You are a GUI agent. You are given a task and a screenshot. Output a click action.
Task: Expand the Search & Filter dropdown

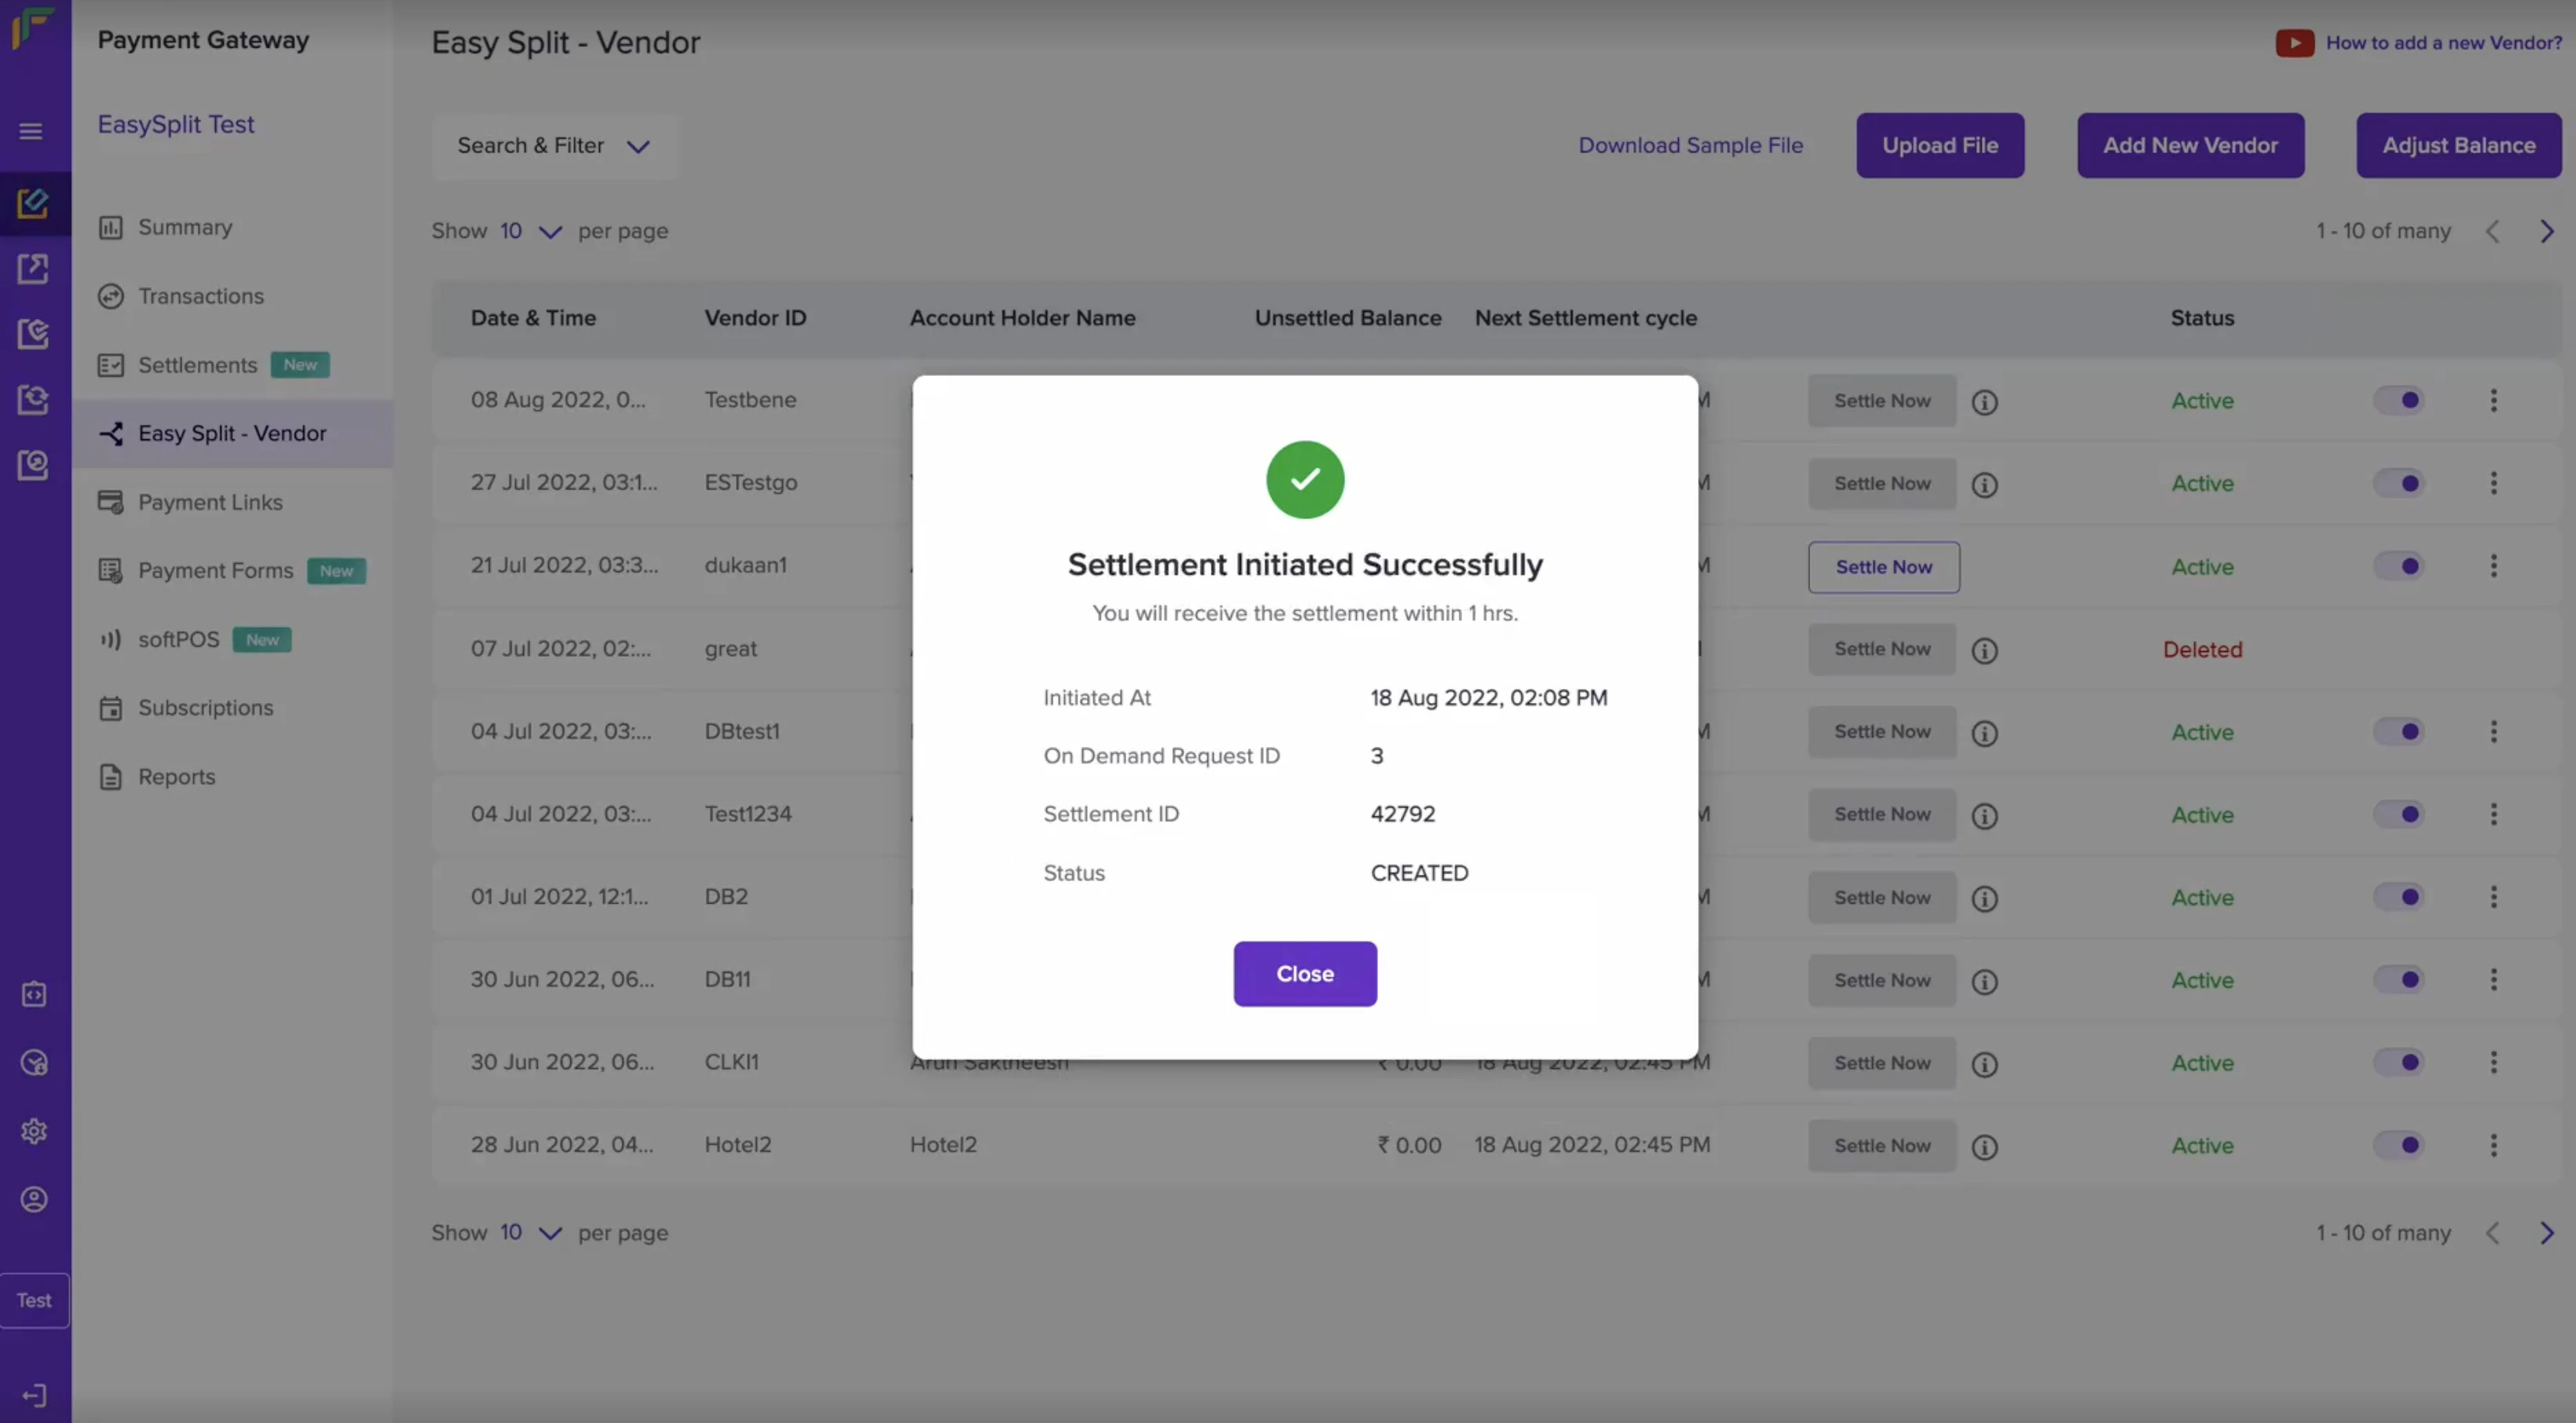point(554,146)
